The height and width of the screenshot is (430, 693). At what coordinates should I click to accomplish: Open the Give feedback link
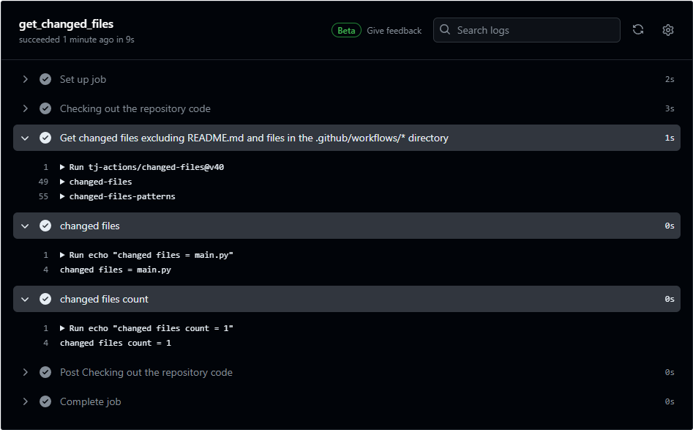click(x=394, y=31)
